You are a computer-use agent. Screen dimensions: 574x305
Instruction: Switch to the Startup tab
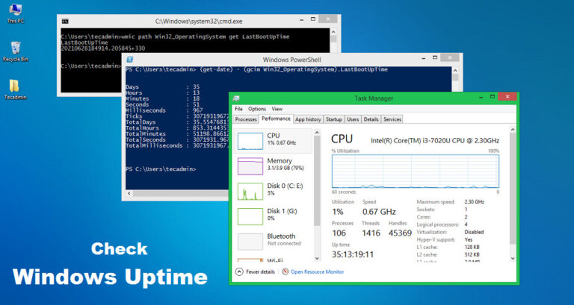[x=333, y=119]
